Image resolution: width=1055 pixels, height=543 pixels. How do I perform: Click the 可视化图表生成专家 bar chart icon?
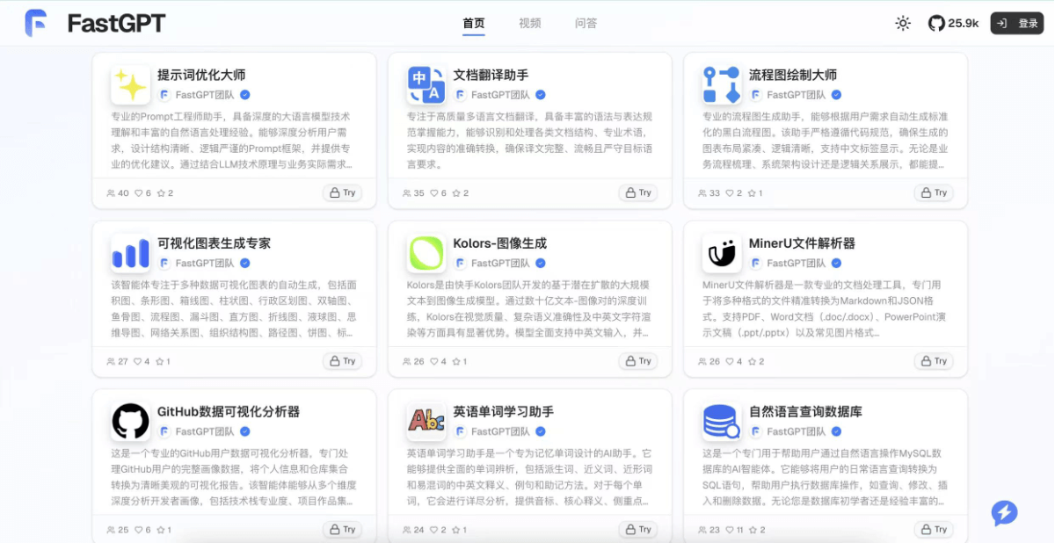click(x=130, y=253)
